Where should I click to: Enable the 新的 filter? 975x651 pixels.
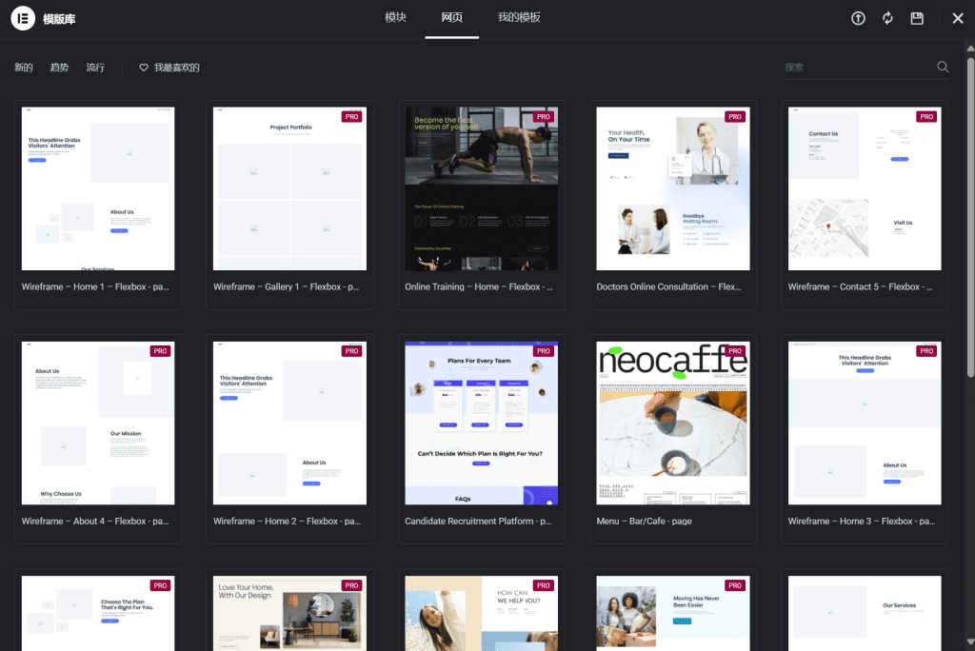pyautogui.click(x=23, y=67)
